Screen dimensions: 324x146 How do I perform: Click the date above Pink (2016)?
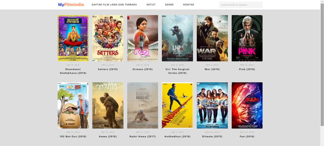247,65
